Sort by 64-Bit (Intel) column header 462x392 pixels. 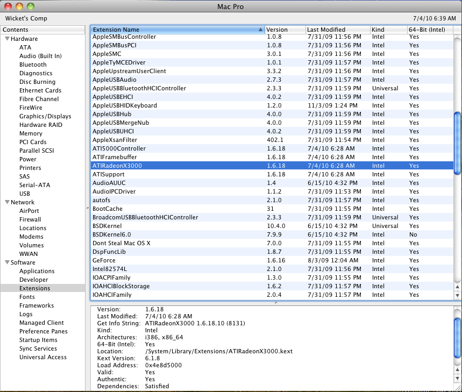[430, 30]
